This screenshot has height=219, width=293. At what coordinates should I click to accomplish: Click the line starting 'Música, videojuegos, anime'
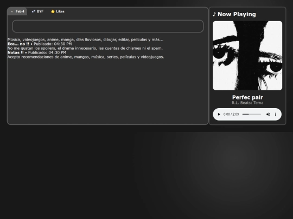[85, 39]
